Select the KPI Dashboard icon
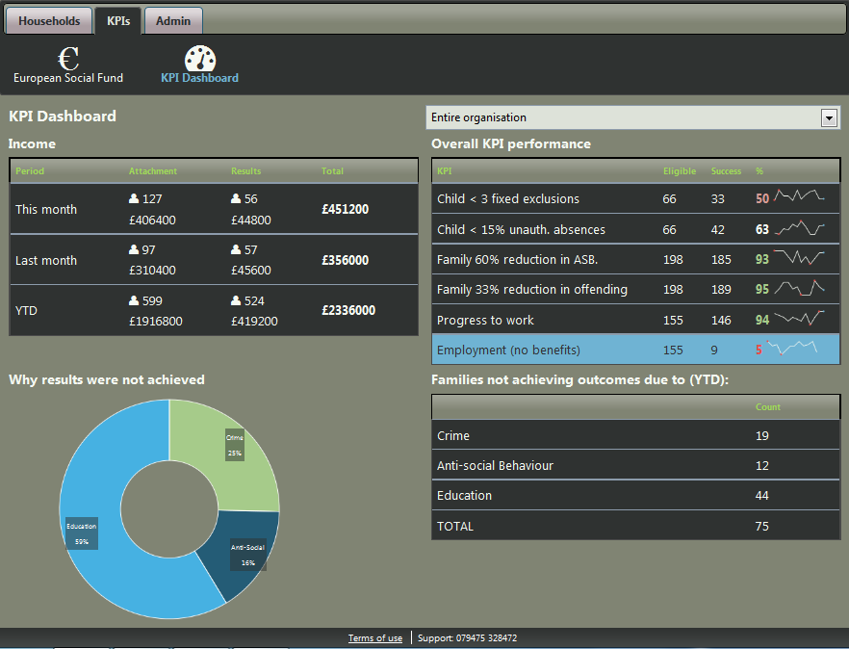This screenshot has width=849, height=649. [x=199, y=58]
